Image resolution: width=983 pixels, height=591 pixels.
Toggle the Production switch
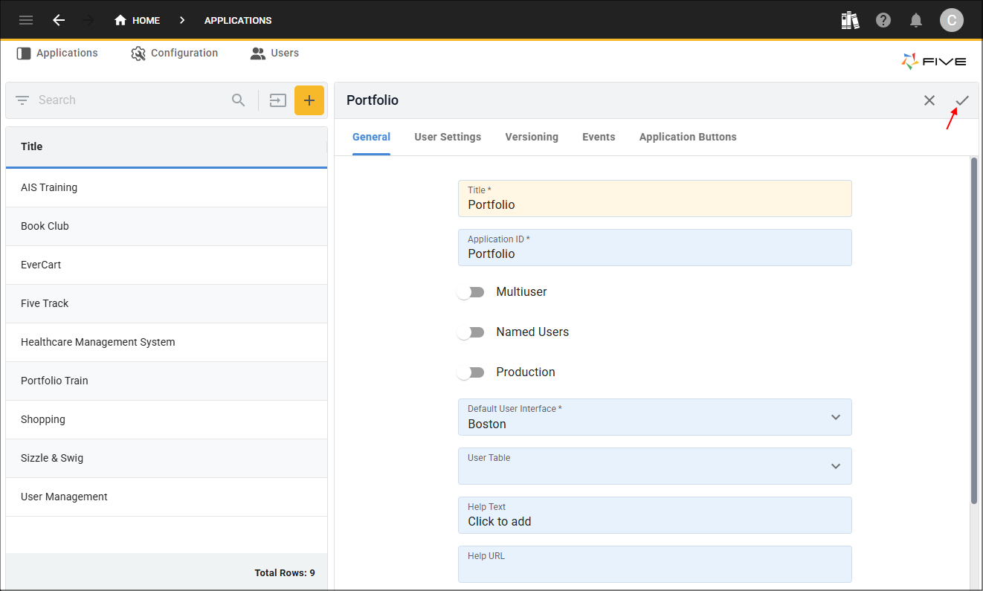pos(471,372)
